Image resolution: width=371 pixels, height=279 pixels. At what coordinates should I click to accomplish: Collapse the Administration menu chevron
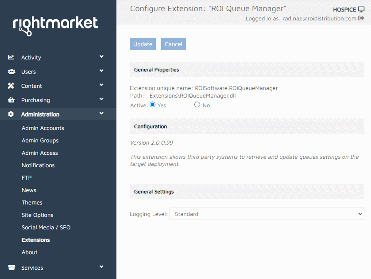coord(101,114)
